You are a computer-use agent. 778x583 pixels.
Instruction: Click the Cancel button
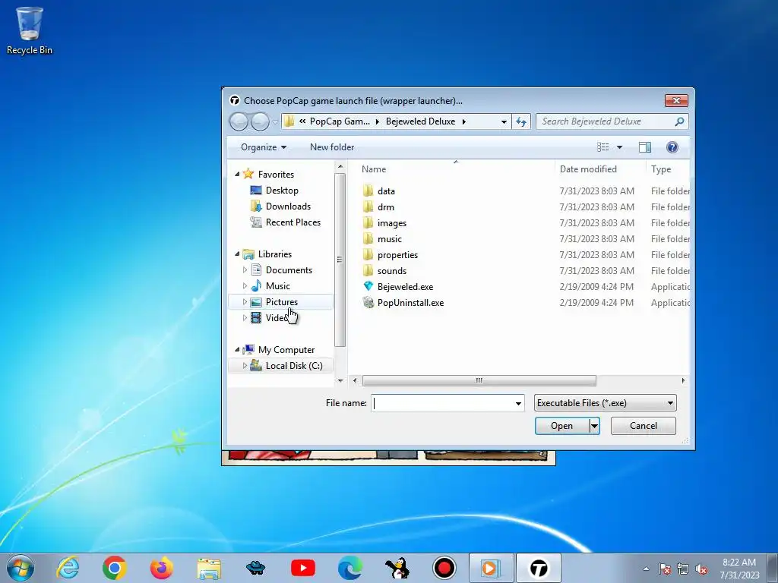(643, 426)
